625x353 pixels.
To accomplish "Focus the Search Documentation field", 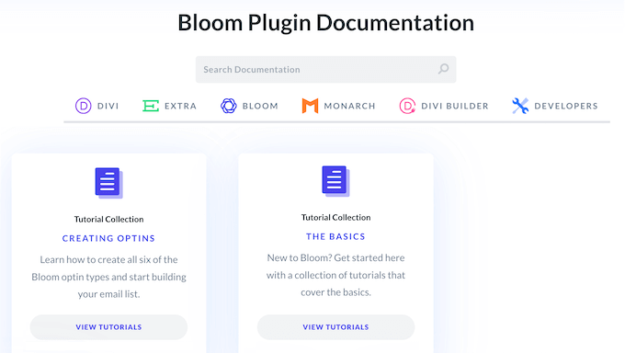I will [x=325, y=69].
